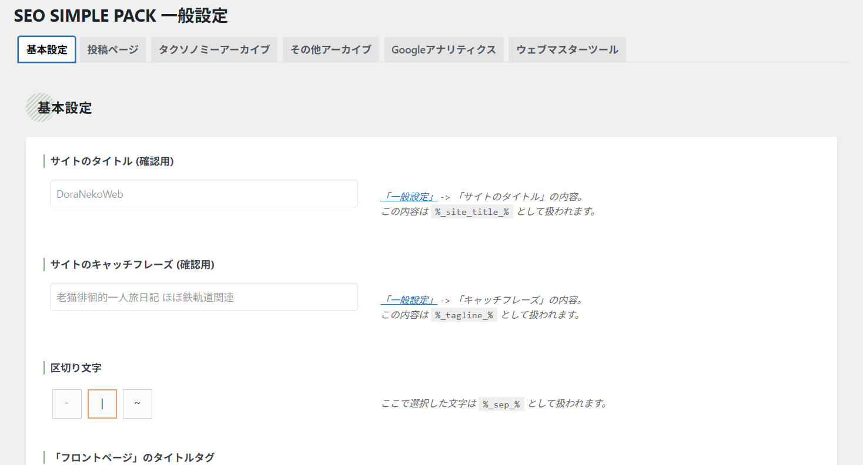Open 一般設定 link beside catchphrase description
Image resolution: width=863 pixels, height=465 pixels.
tap(409, 300)
